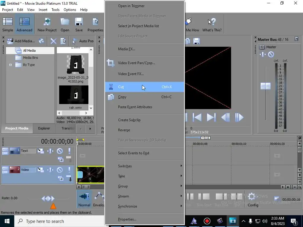Open Text track FX icon
Image resolution: width=303 pixels, height=227 pixels.
coord(50,151)
